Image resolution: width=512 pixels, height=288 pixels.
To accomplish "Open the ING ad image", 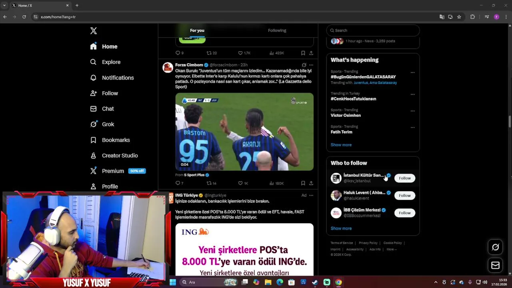I will click(x=244, y=250).
